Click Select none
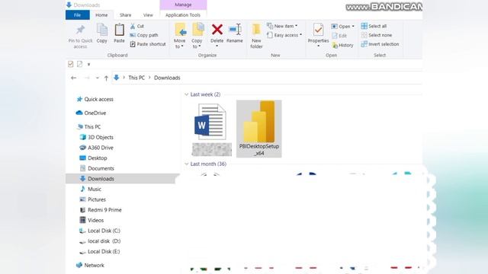488x274 pixels. point(377,35)
